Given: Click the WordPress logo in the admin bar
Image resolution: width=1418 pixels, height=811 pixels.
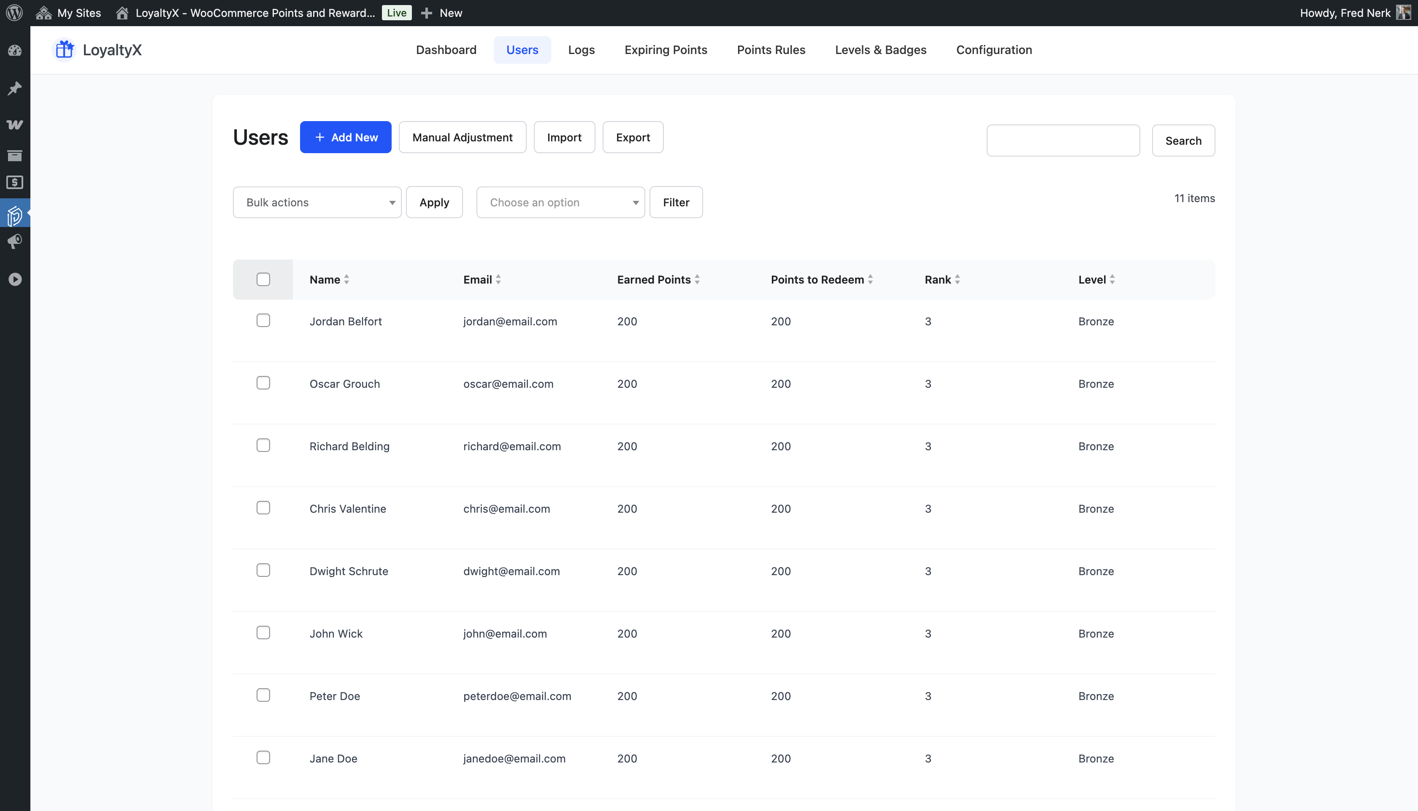Looking at the screenshot, I should [14, 12].
